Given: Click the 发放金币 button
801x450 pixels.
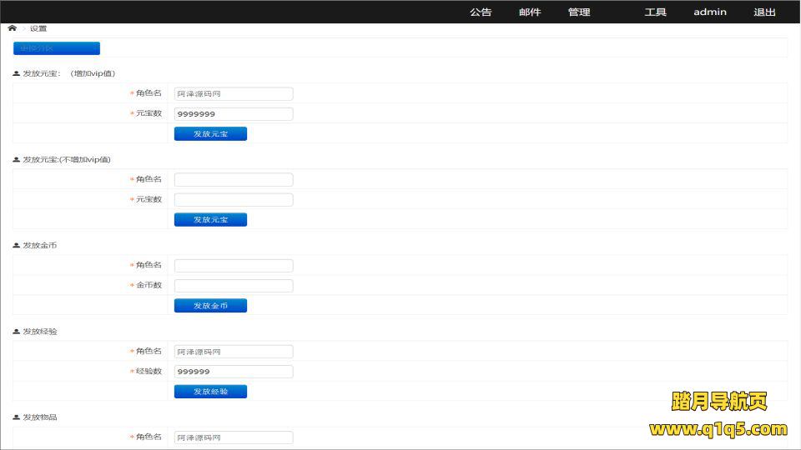Looking at the screenshot, I should point(210,306).
